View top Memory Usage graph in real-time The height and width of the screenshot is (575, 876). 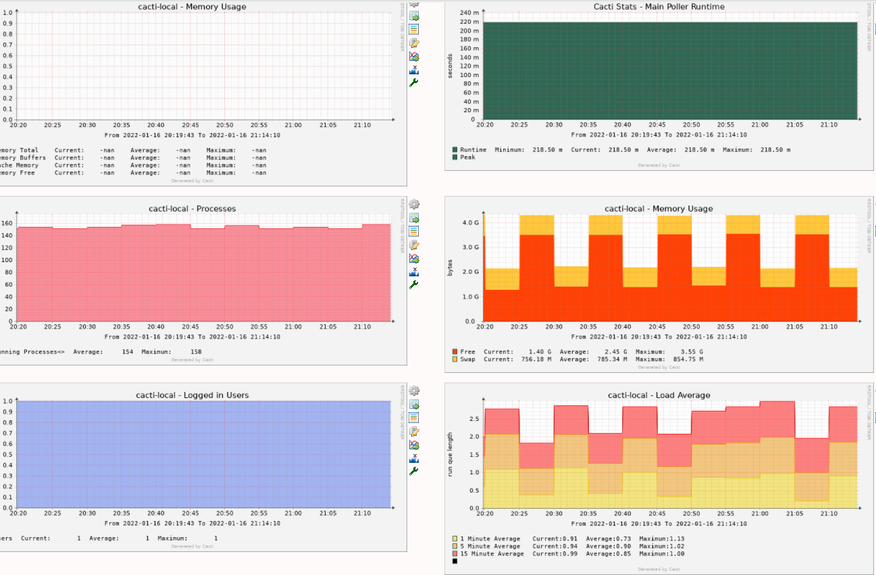[414, 56]
